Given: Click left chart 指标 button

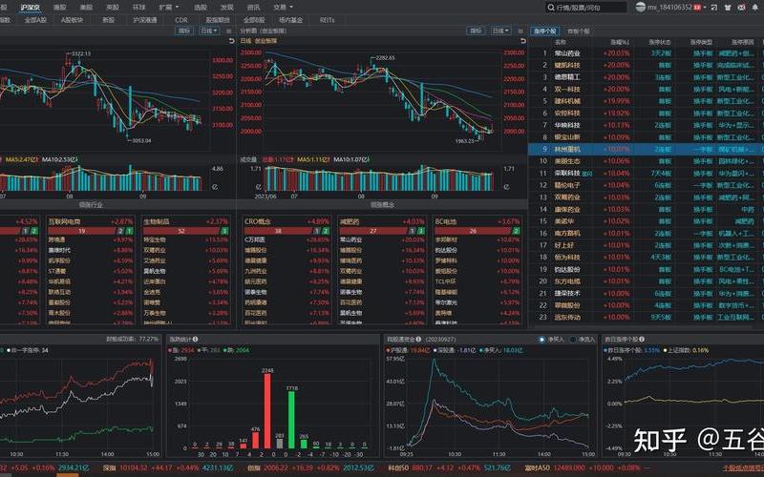Looking at the screenshot, I should [184, 31].
